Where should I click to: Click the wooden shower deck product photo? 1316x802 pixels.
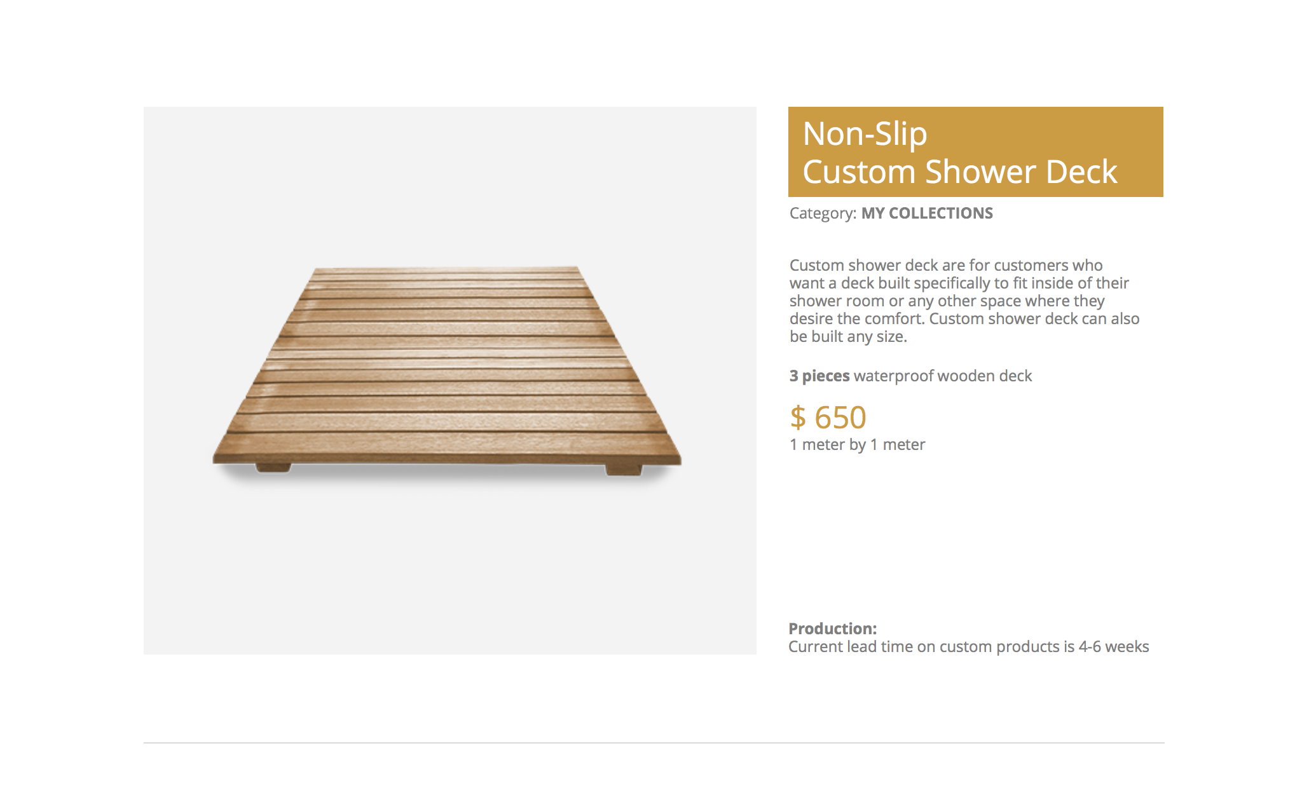tap(447, 371)
